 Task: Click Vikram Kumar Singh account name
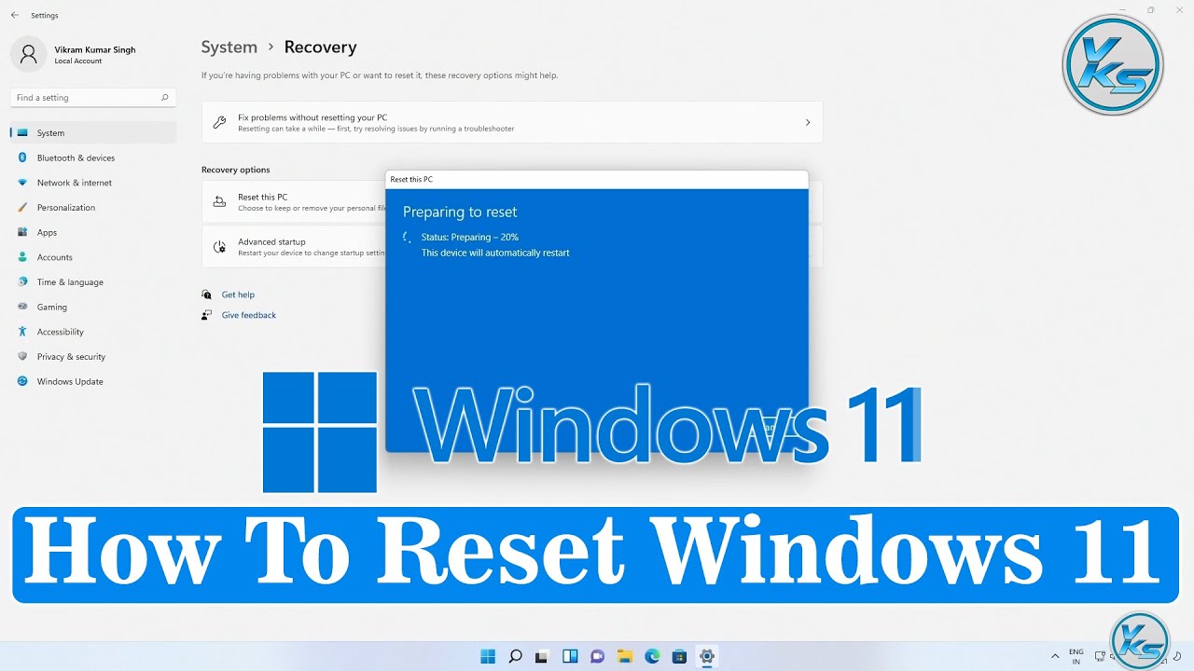95,49
